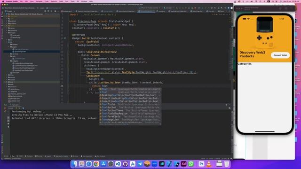Hide the Project tool window
The width and height of the screenshot is (301, 169).
click(58, 11)
